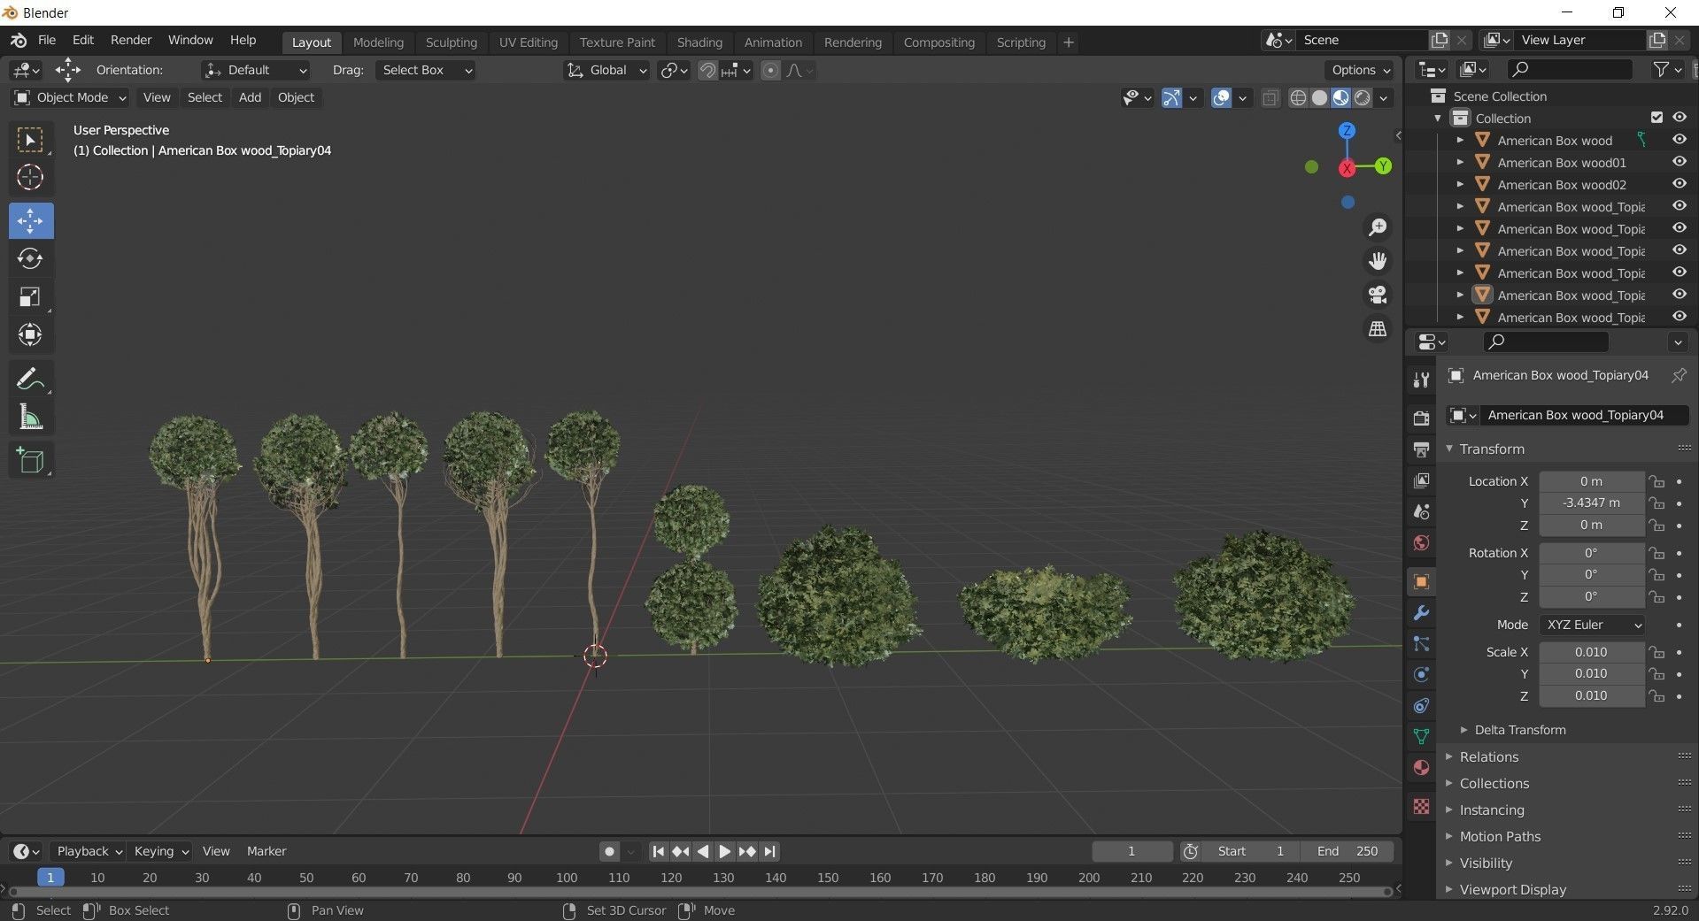Open Drag Select Box dropdown
This screenshot has width=1699, height=921.
click(x=426, y=70)
